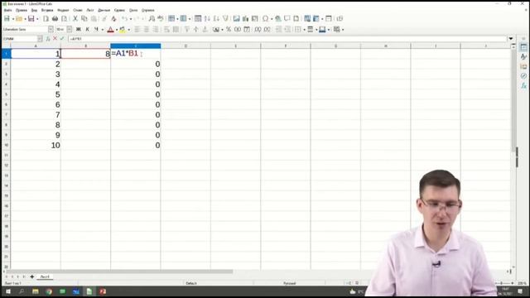Toggle Italic formatting button

pyautogui.click(x=87, y=30)
